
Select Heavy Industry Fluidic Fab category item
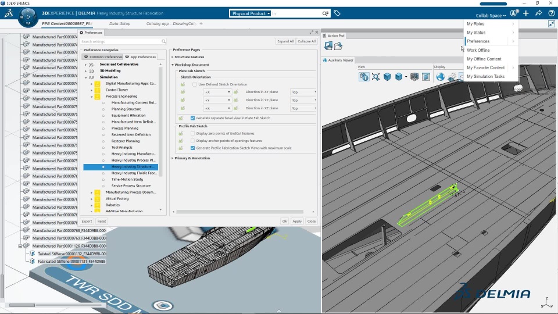pos(134,173)
